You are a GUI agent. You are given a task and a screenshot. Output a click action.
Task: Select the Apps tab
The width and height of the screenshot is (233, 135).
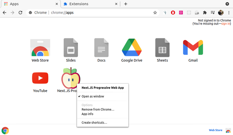coord(31,4)
